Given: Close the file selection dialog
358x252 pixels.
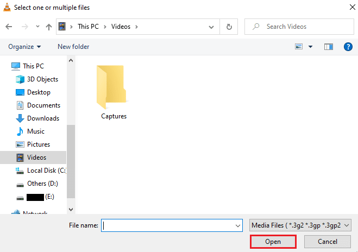Looking at the screenshot, I should pyautogui.click(x=352, y=7).
